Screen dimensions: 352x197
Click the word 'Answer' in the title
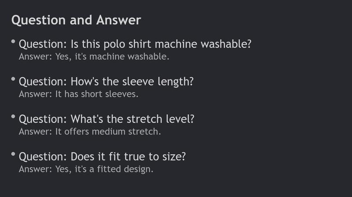point(118,20)
